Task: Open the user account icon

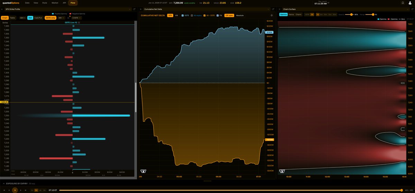Action: pos(410,3)
